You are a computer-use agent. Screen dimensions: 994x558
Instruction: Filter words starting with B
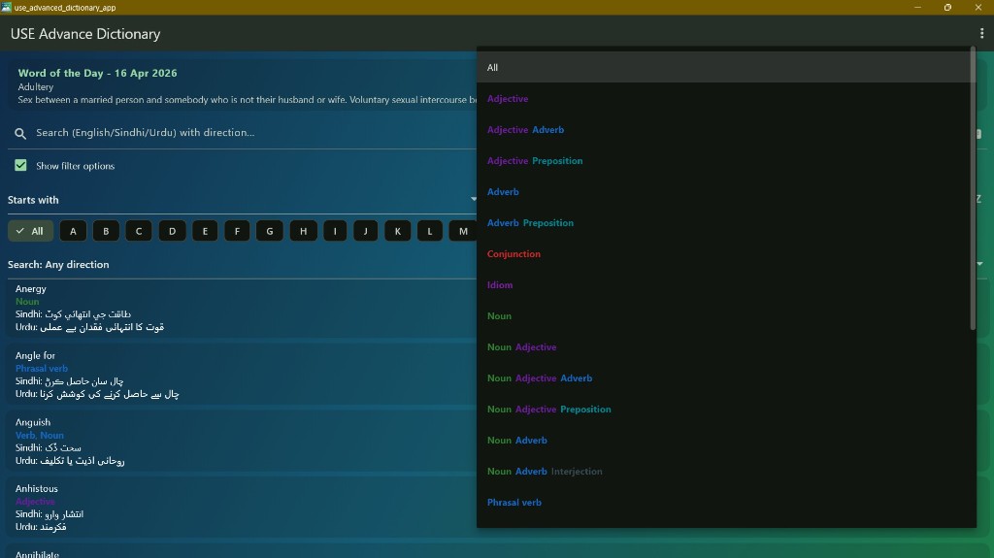pos(106,231)
